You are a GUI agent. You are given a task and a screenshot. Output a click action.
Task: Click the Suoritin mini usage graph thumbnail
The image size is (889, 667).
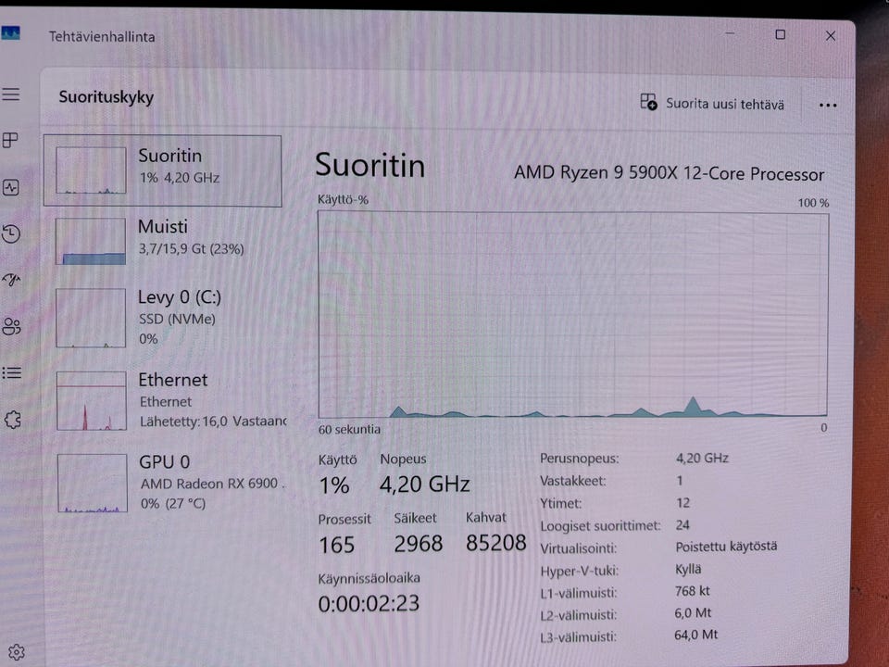click(91, 170)
